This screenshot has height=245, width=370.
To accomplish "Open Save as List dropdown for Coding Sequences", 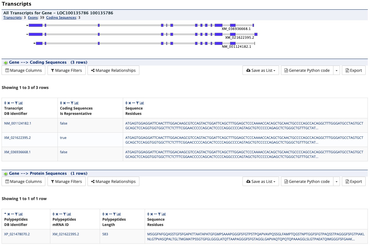I will [261, 71].
